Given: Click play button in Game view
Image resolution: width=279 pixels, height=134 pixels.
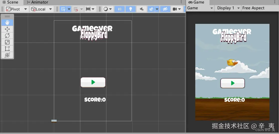Looking at the screenshot, I should 233,83.
